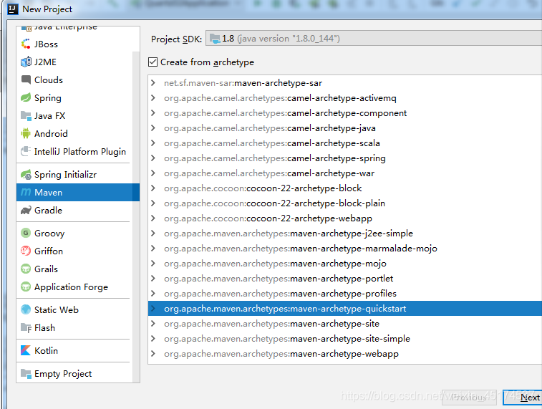Expand camel-archetype-activemq node
Viewport: 542px width, 409px height.
(x=153, y=98)
